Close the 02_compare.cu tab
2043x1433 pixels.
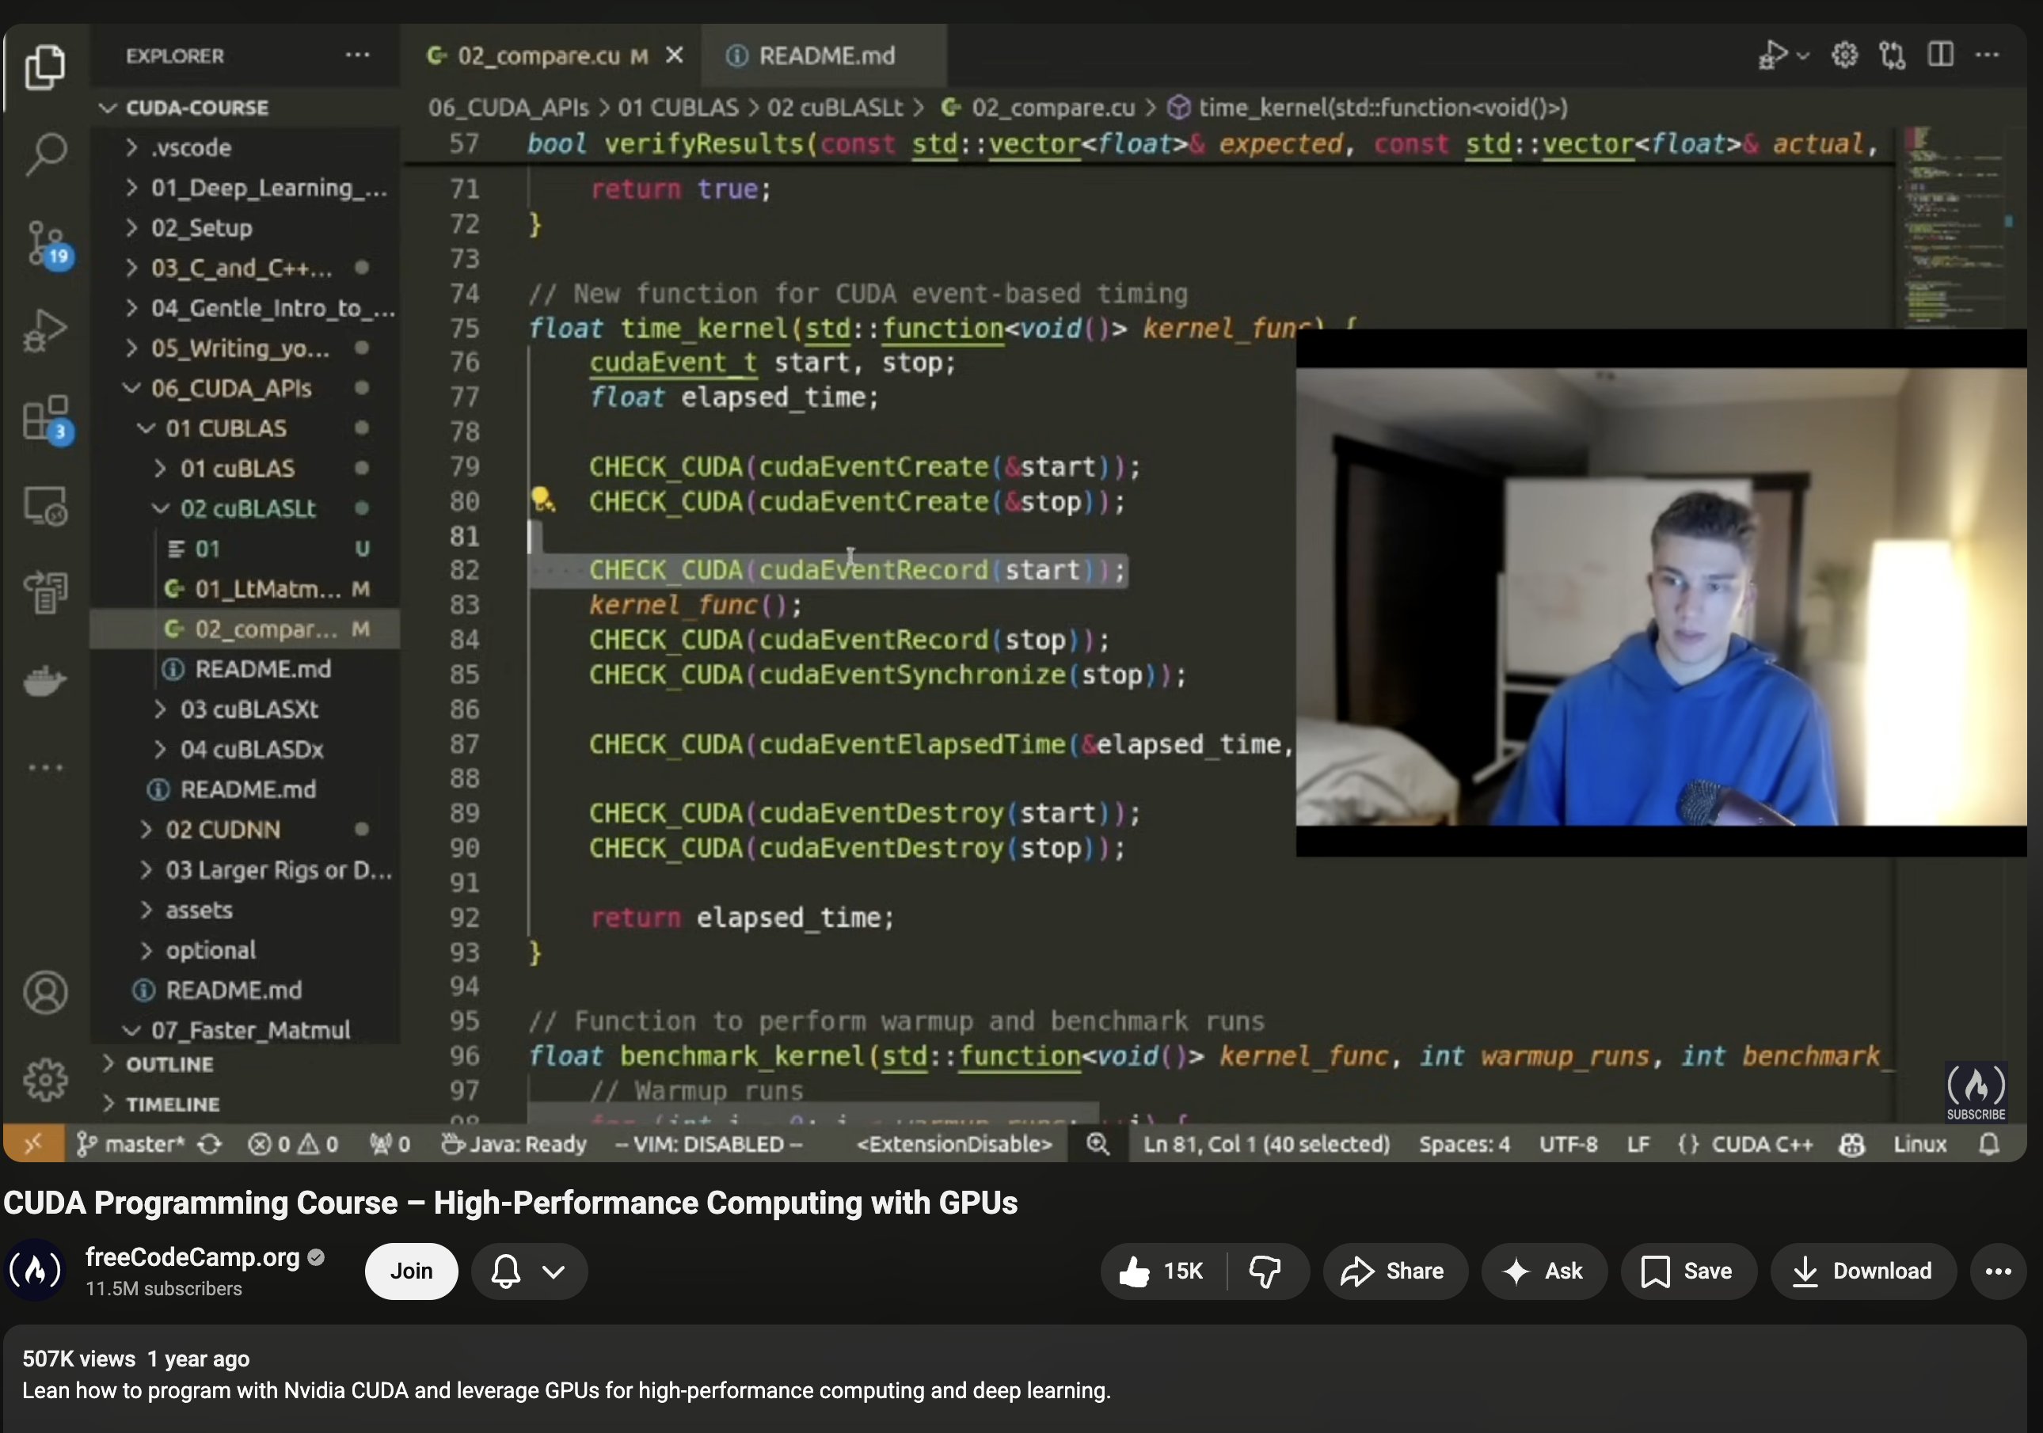pos(675,55)
